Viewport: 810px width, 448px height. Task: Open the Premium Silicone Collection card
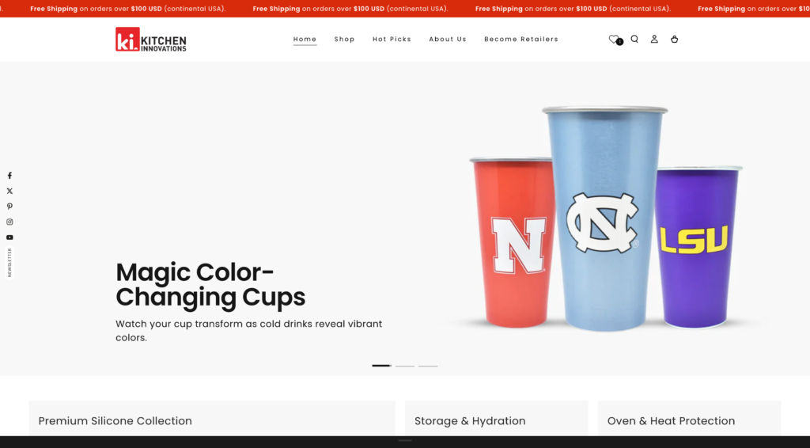tap(212, 419)
